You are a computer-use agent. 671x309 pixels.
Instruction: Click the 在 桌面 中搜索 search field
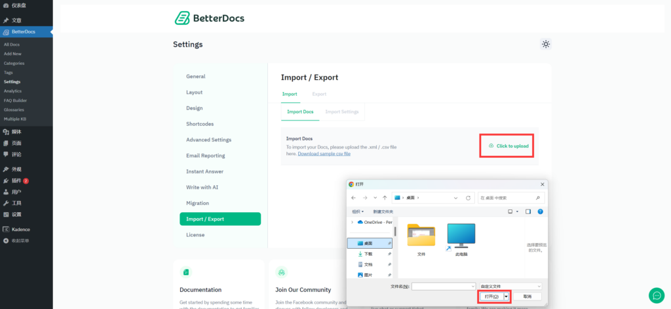511,198
